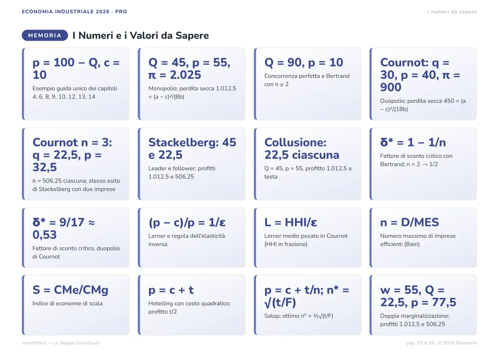The width and height of the screenshot is (499, 353).
Task: Open the Stackelberg 45 e 22,5 card
Action: pos(192,164)
